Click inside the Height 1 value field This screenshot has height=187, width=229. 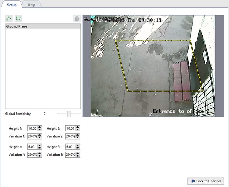pos(32,128)
